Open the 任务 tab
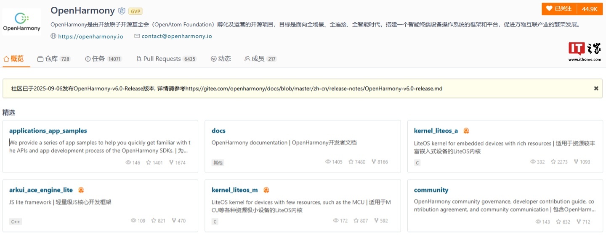 tap(98, 59)
